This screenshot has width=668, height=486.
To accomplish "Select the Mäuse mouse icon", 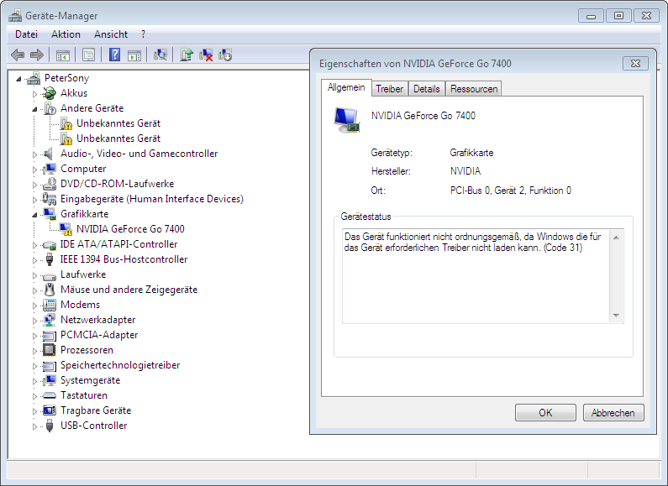I will tap(50, 290).
